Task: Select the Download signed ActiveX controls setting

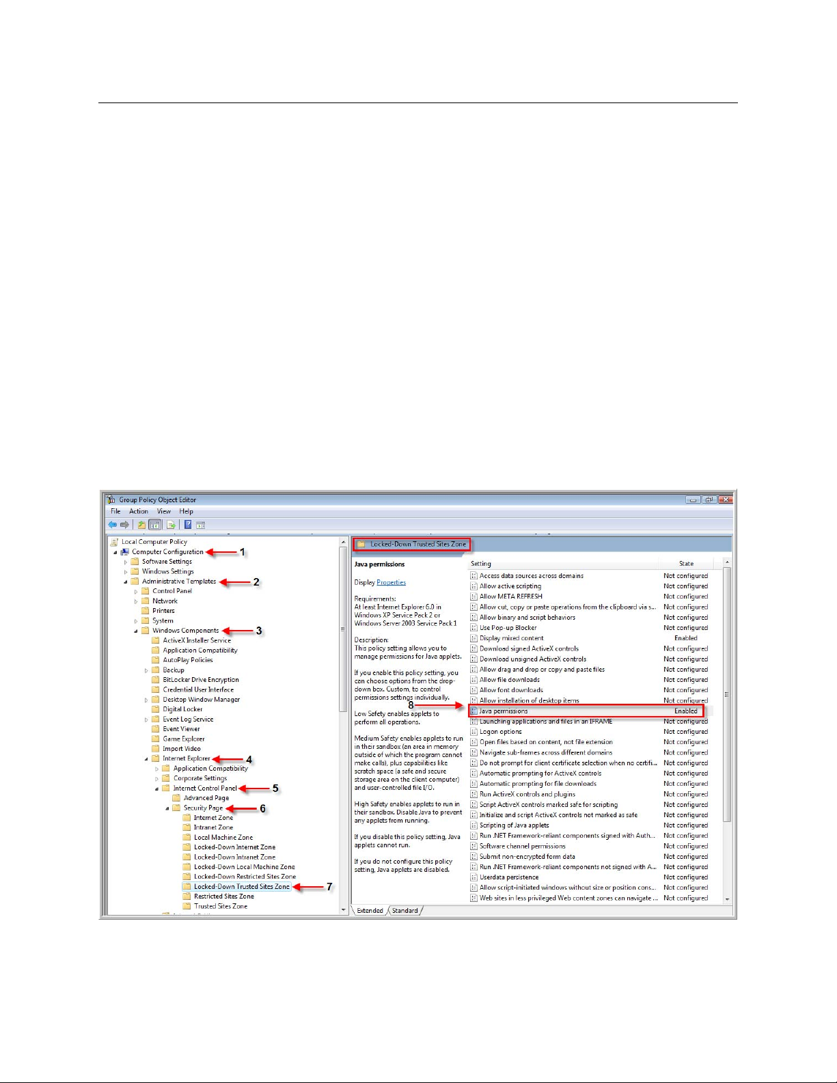Action: coord(529,648)
